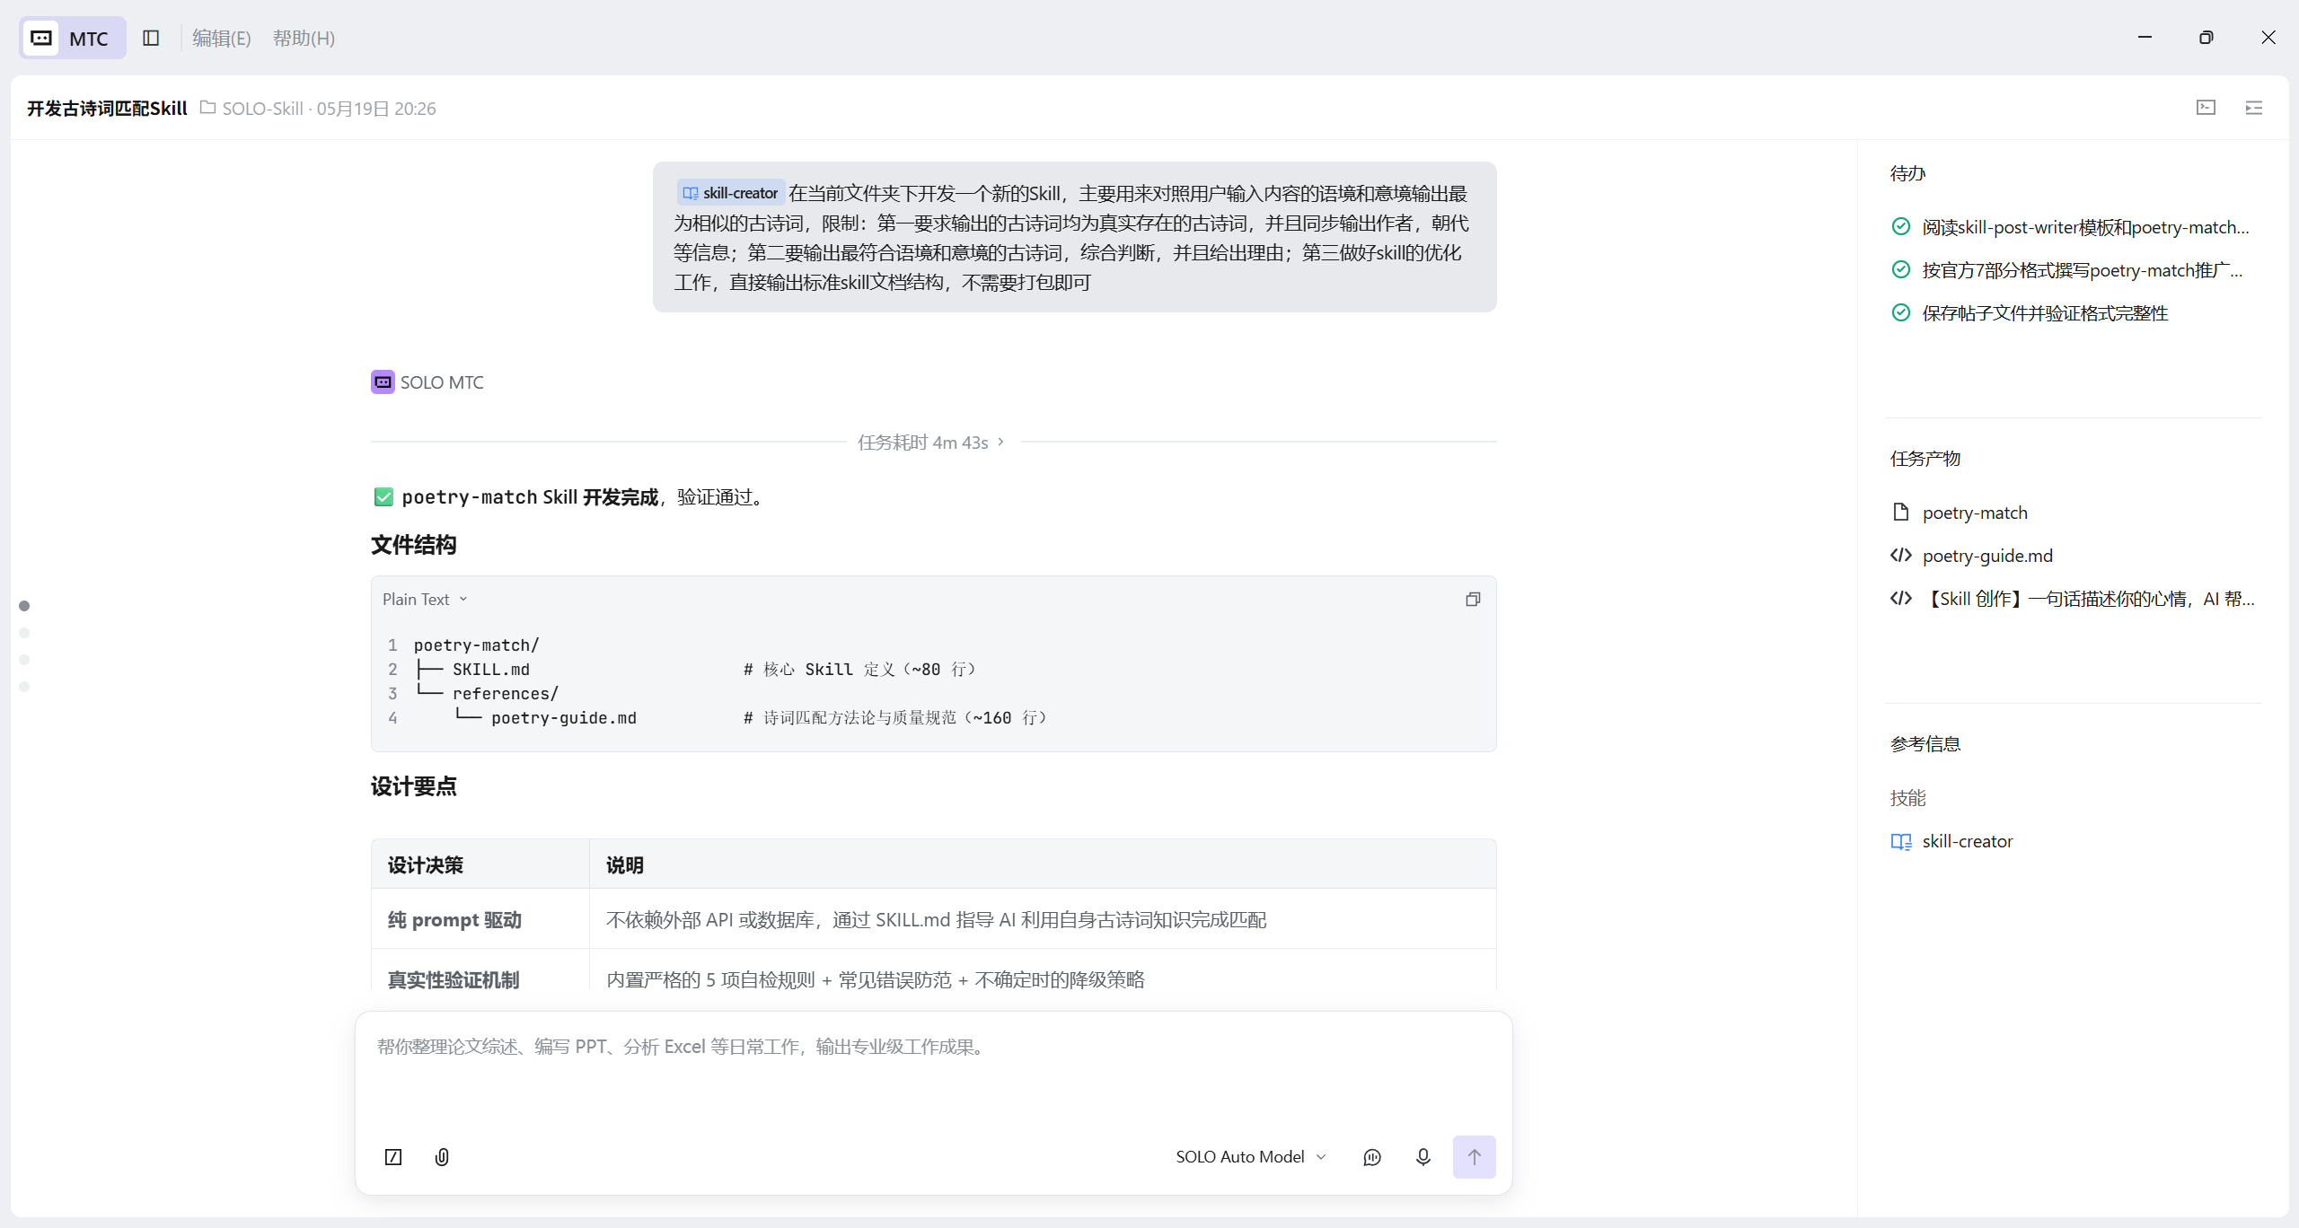The width and height of the screenshot is (2299, 1228).
Task: Open the 【Skill 创作】 post artifact
Action: (x=2088, y=599)
